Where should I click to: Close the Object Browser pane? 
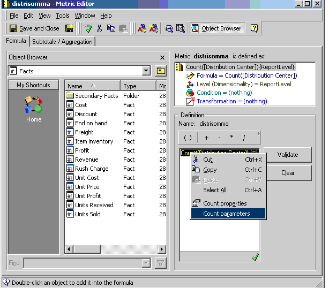tap(162, 57)
